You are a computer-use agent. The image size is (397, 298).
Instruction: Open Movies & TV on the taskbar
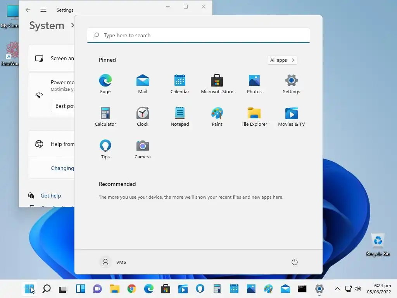[183, 289]
